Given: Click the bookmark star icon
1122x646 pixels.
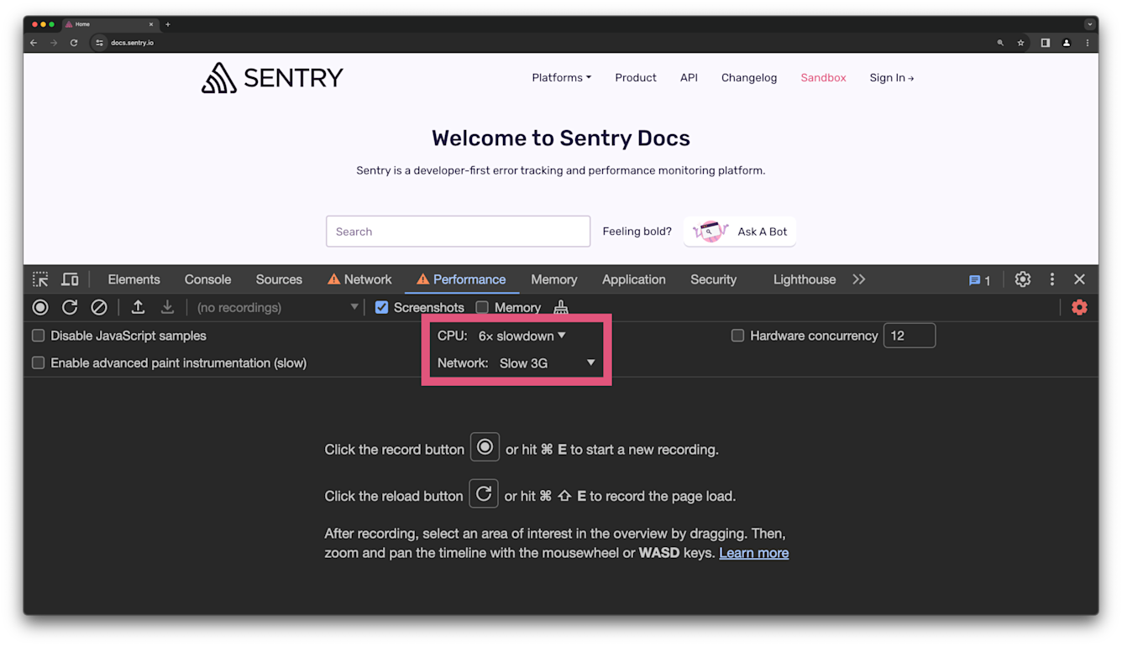Looking at the screenshot, I should tap(1020, 43).
